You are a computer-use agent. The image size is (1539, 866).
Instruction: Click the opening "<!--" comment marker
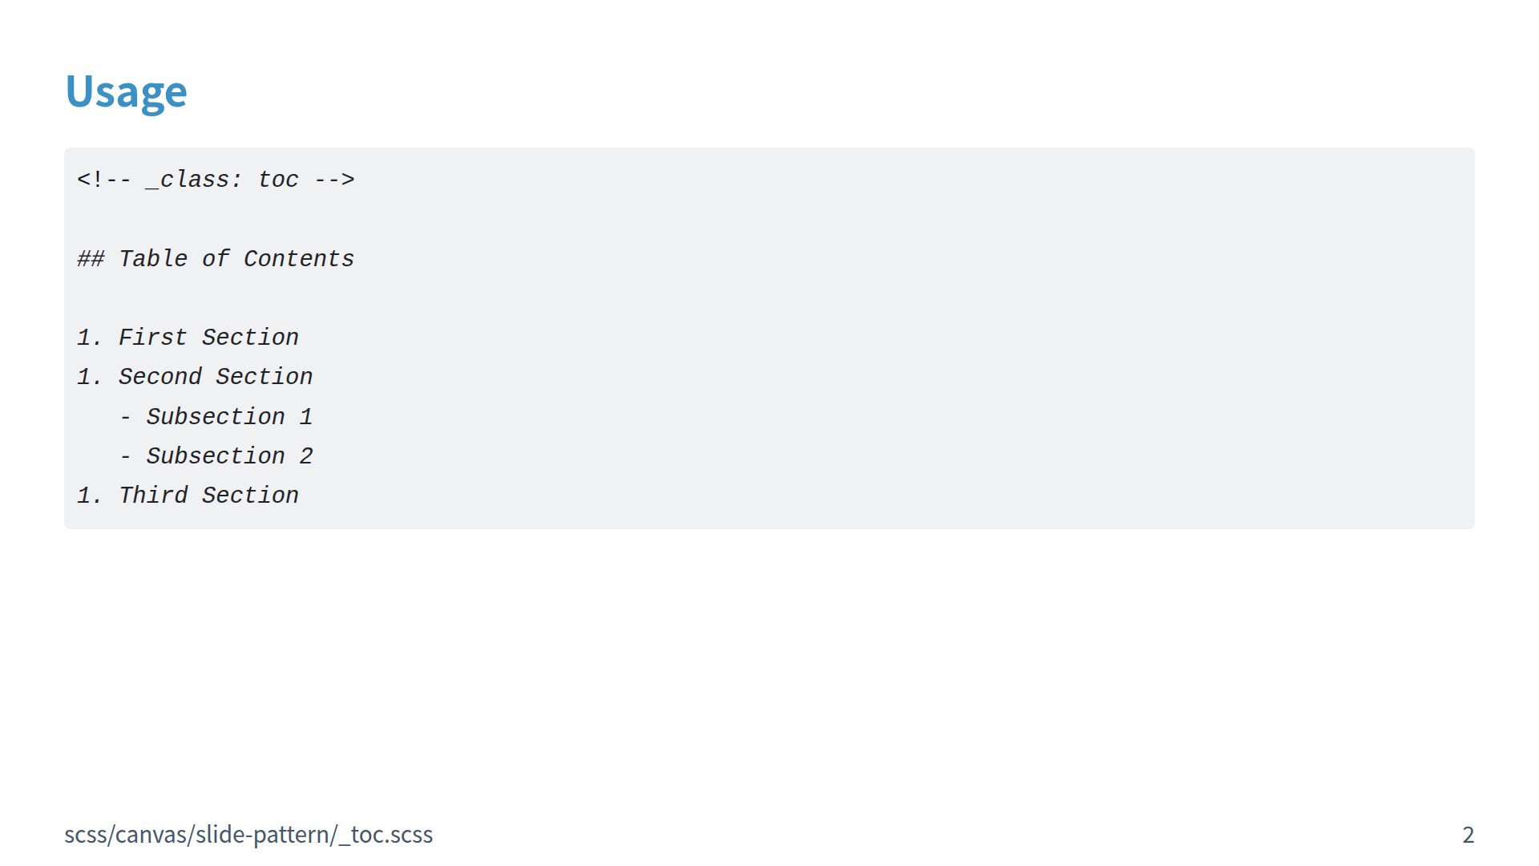pos(104,180)
